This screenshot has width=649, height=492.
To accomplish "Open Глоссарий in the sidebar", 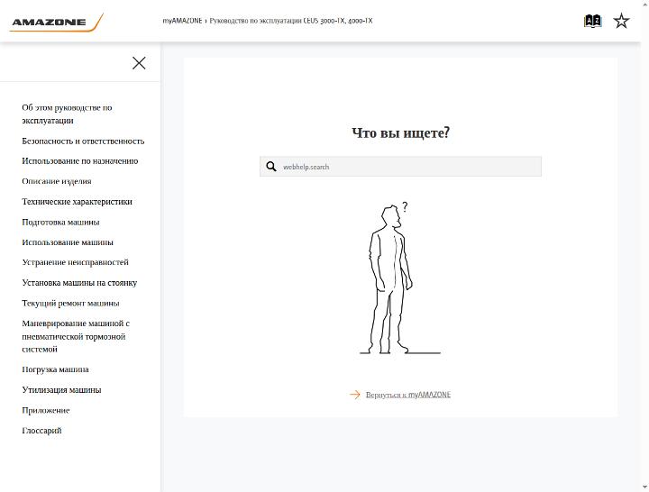I will coord(41,431).
